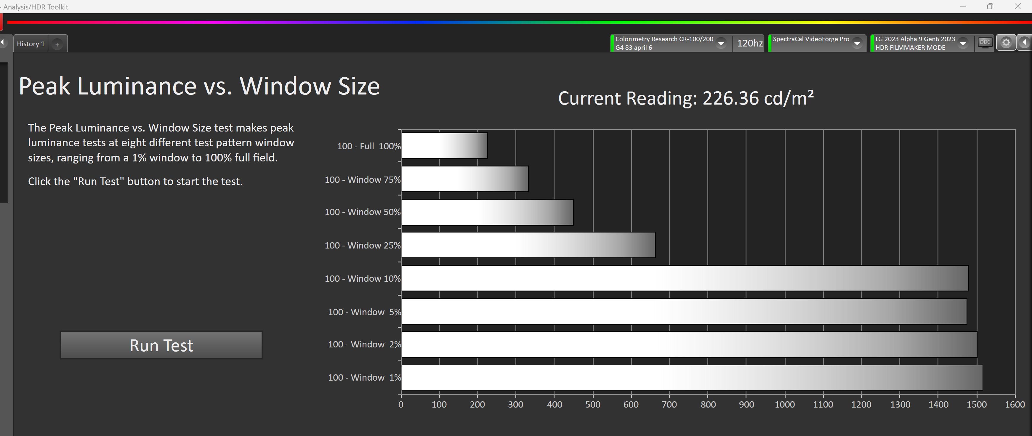Expand the LG 2023 Alpha 9 display dropdown
Viewport: 1032px width, 436px height.
pos(963,43)
